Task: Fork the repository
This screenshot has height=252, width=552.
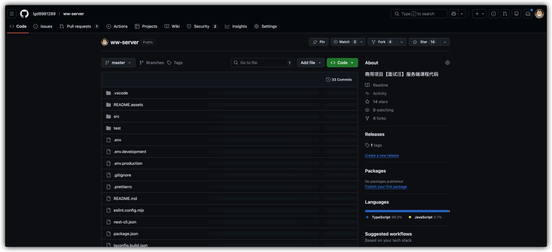Action: click(x=382, y=42)
